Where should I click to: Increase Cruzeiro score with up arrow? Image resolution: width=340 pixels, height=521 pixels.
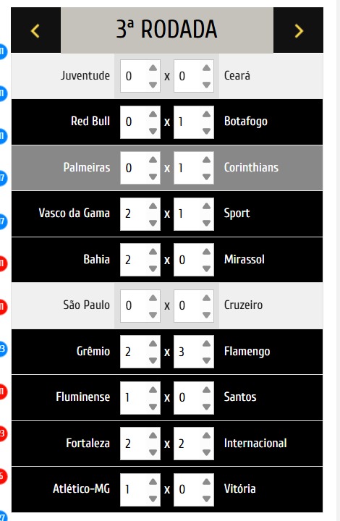206,298
